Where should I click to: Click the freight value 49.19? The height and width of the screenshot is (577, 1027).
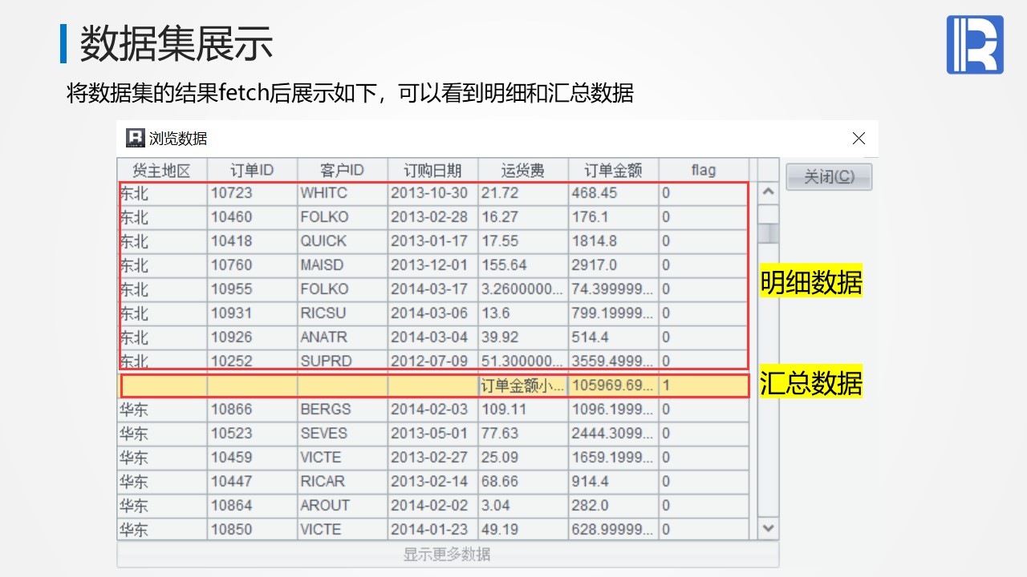point(523,530)
